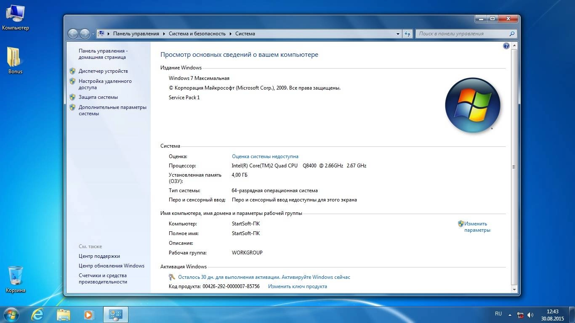Open Центр поддержки link
This screenshot has height=323, width=575.
point(99,256)
